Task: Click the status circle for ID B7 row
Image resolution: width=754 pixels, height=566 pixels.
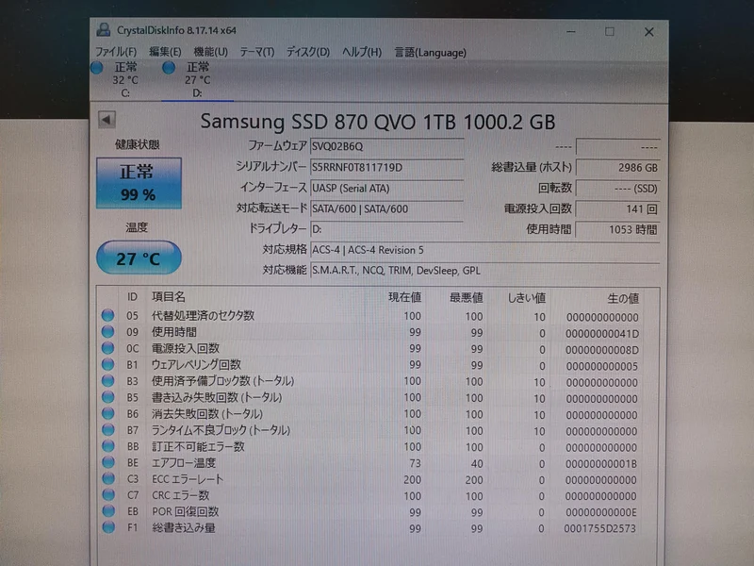Action: (x=107, y=430)
